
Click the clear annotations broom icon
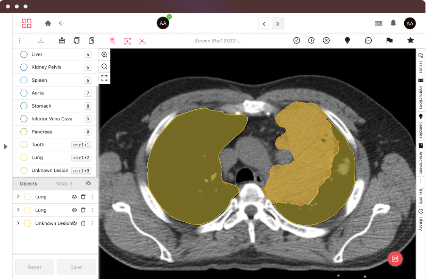coord(62,40)
